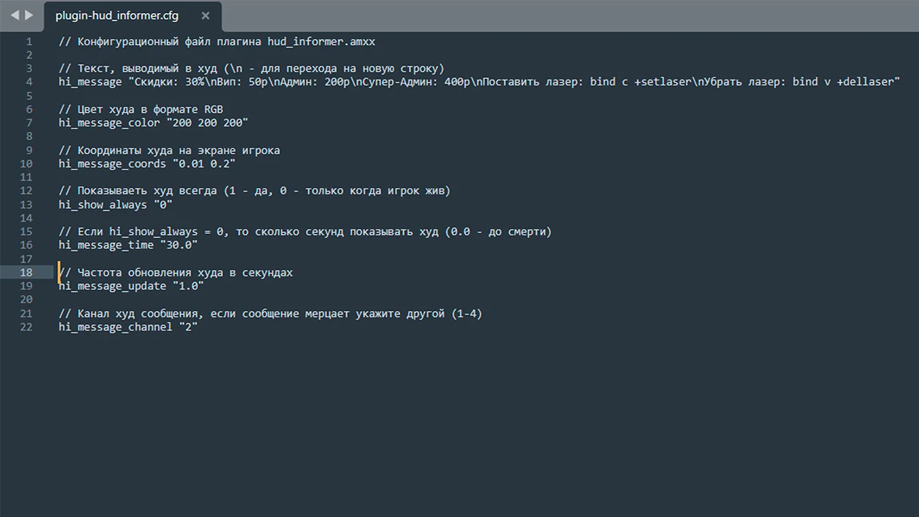Click line number 16 in gutter
Image resolution: width=919 pixels, height=517 pixels.
point(26,246)
